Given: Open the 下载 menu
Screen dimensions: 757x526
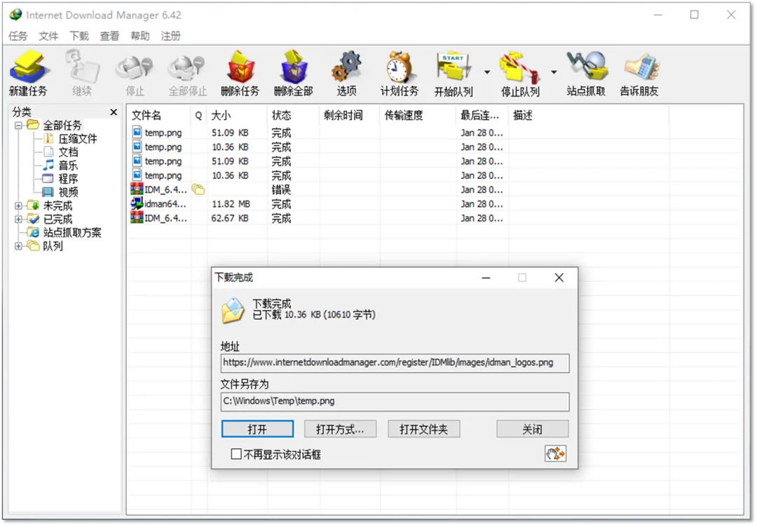Looking at the screenshot, I should pos(79,36).
